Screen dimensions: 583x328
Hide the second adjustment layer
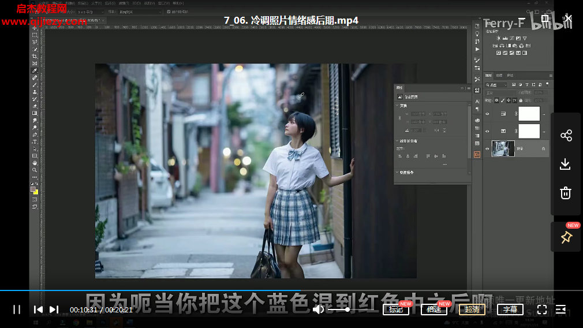point(487,131)
